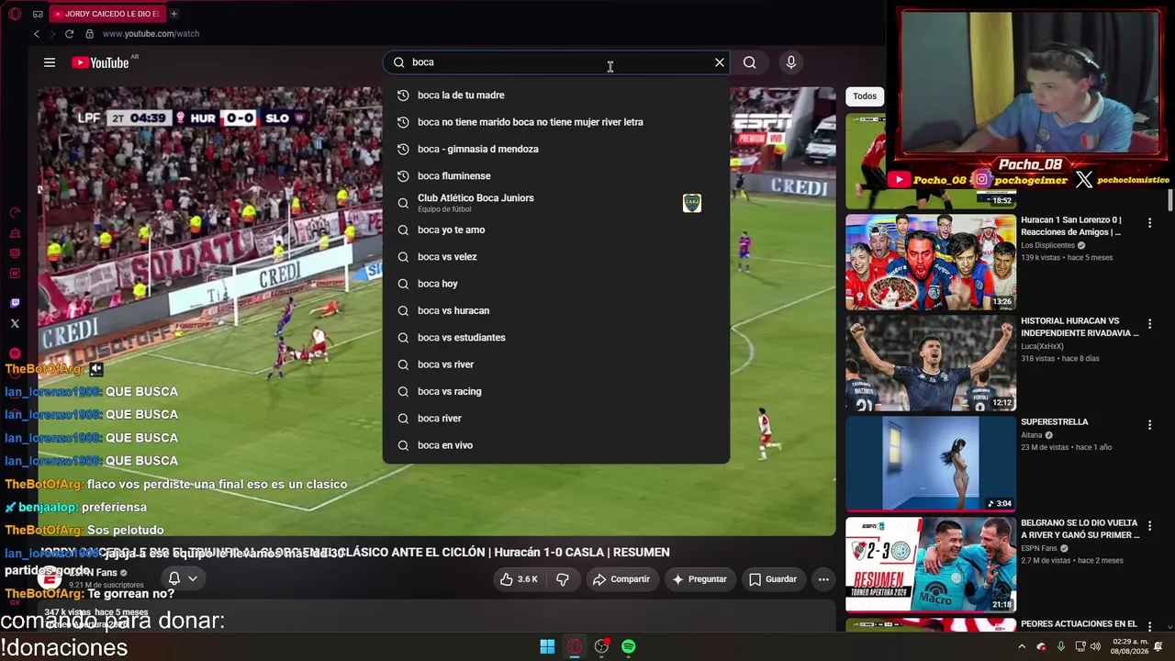Image resolution: width=1175 pixels, height=661 pixels.
Task: Choose suggestion 'boca river'
Action: (x=556, y=419)
